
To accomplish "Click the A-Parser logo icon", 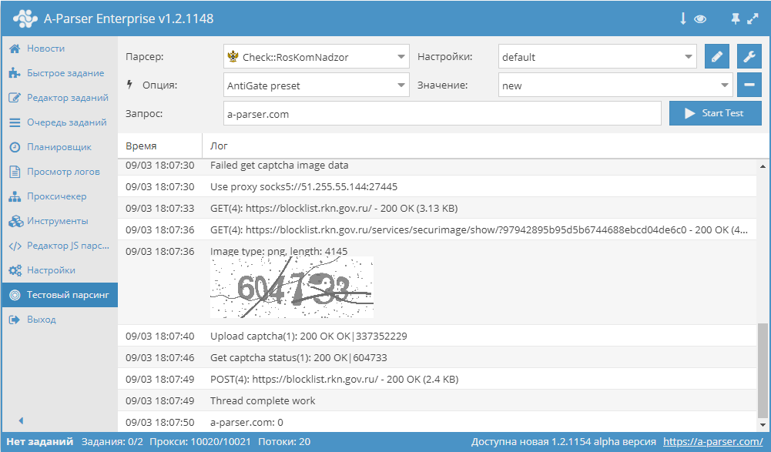I will click(x=25, y=18).
